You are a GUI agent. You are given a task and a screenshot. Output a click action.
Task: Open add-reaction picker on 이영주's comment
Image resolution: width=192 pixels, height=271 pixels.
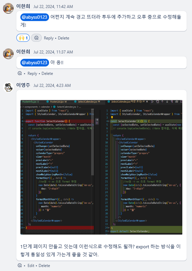click(x=20, y=265)
